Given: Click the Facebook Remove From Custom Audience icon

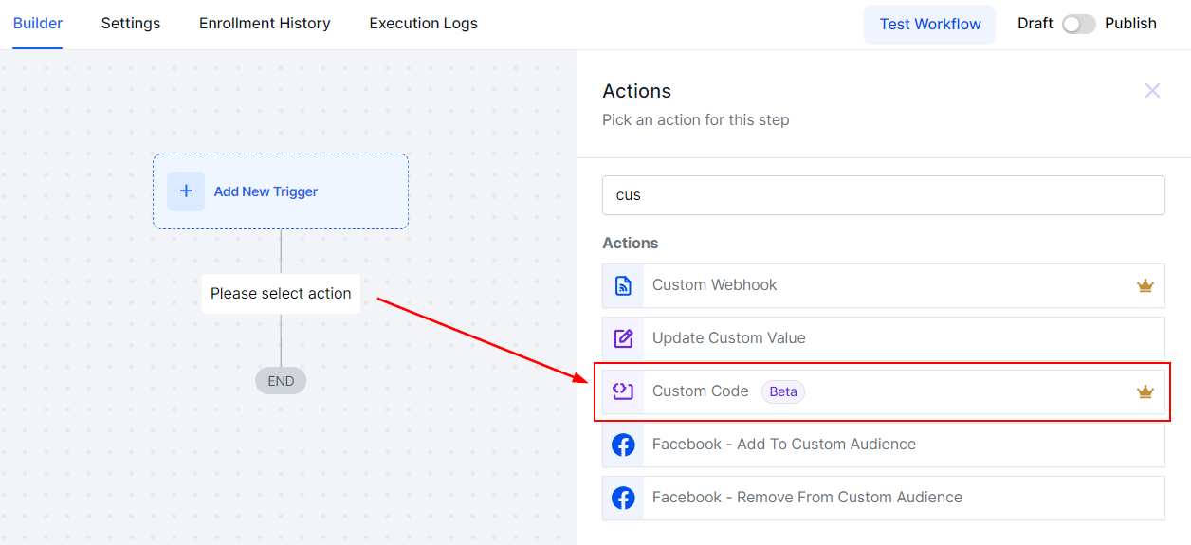Looking at the screenshot, I should (x=623, y=498).
